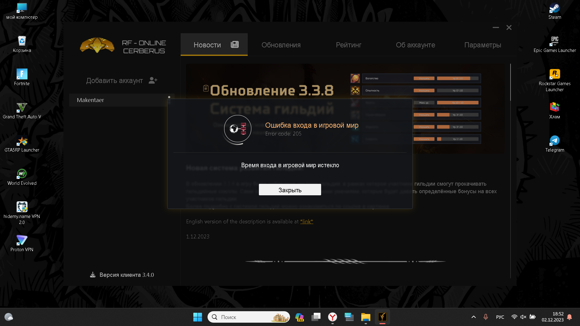Click the add-user icon next to Добавить аккаунт
This screenshot has height=326, width=580.
click(x=153, y=80)
